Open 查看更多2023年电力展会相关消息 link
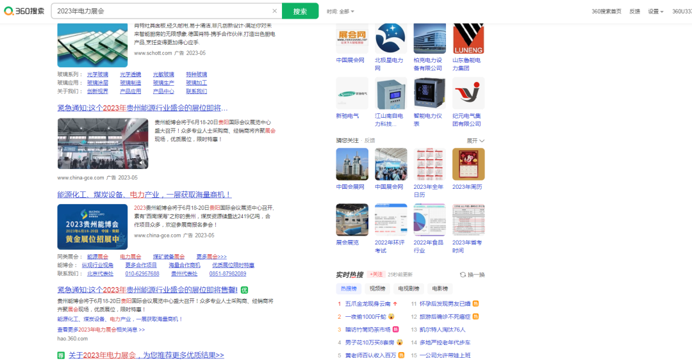692x361 pixels. pyautogui.click(x=101, y=330)
